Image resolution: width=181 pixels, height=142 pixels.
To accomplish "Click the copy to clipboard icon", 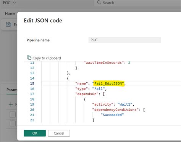I will click(x=29, y=58).
